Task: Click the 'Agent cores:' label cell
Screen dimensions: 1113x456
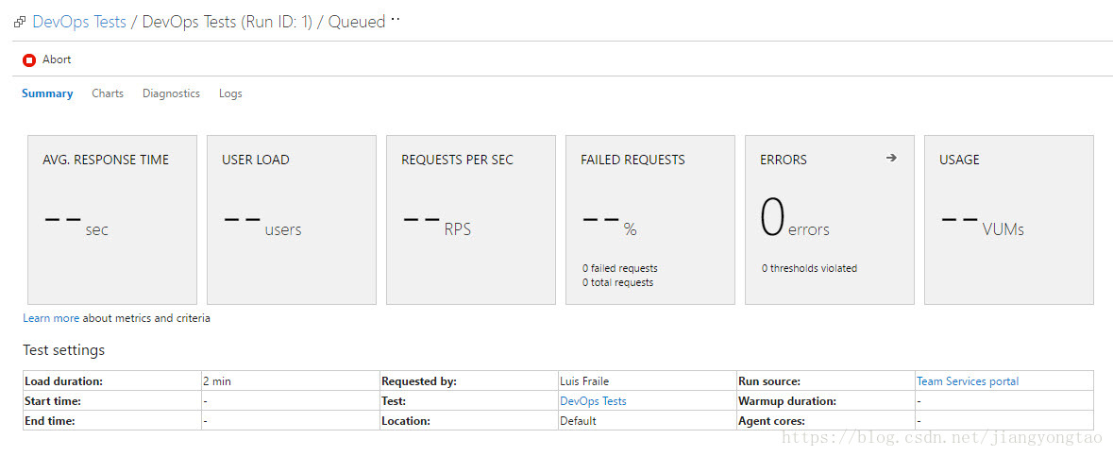Action: point(825,420)
